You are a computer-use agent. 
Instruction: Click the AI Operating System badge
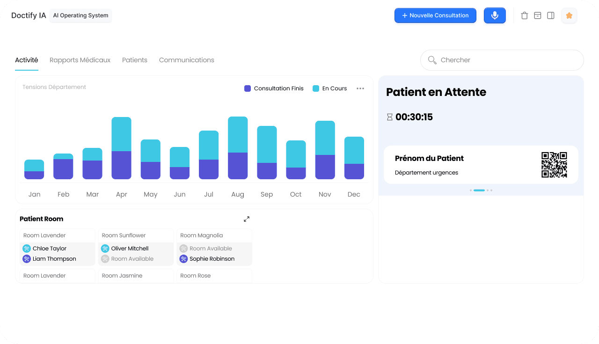click(80, 15)
